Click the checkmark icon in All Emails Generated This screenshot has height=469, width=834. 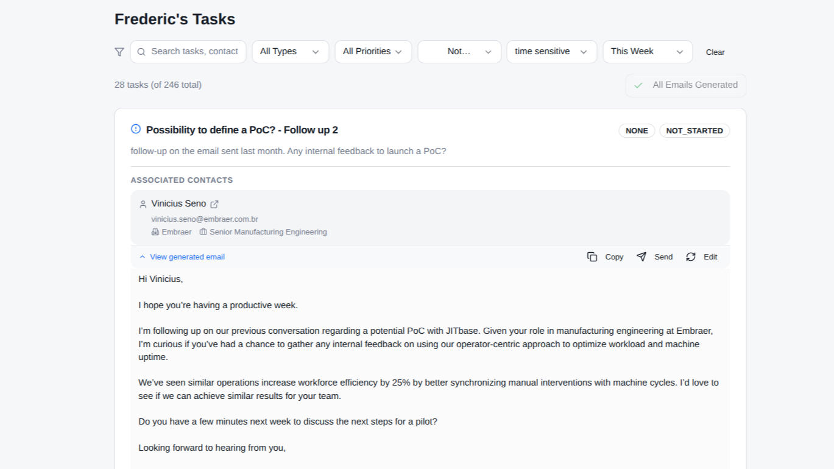click(638, 85)
